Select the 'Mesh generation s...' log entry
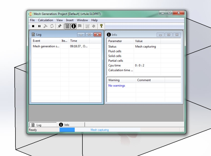This screenshot has width=211, height=156. (x=46, y=46)
